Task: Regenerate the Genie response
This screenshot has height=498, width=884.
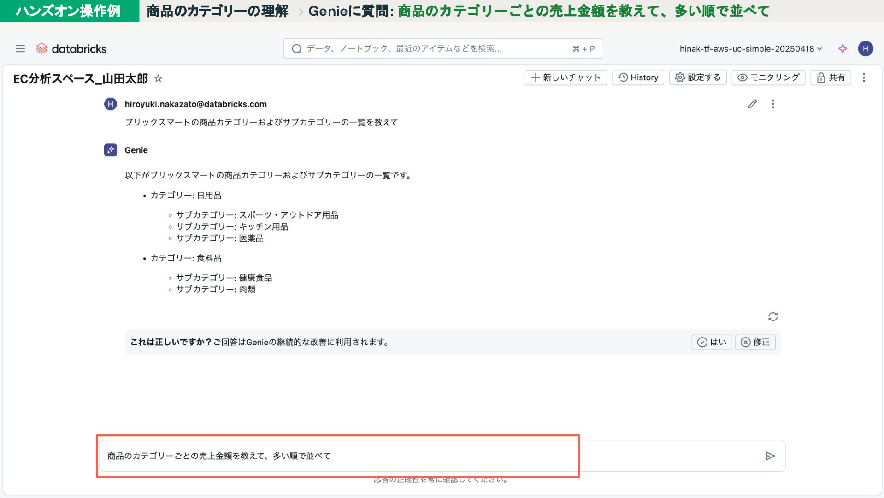Action: (x=773, y=316)
